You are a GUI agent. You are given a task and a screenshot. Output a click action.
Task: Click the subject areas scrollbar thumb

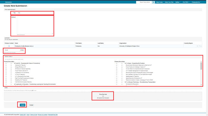(x=201, y=66)
